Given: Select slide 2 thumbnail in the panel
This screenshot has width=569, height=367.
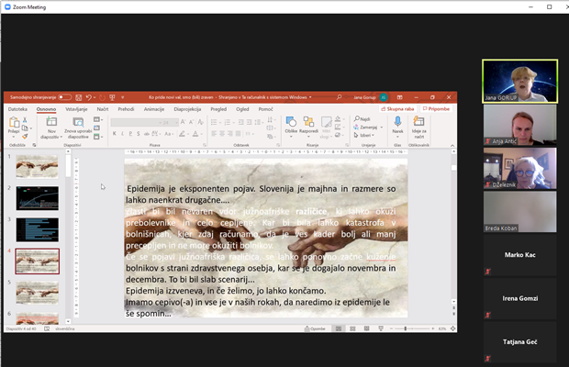Looking at the screenshot, I should pos(37,198).
